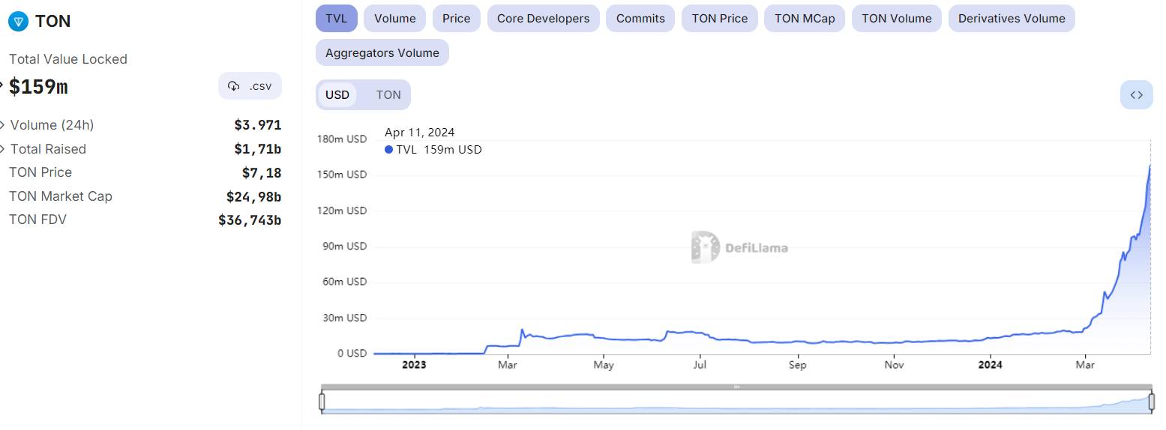Image resolution: width=1166 pixels, height=430 pixels.
Task: Select the USD denomination option
Action: click(x=337, y=95)
